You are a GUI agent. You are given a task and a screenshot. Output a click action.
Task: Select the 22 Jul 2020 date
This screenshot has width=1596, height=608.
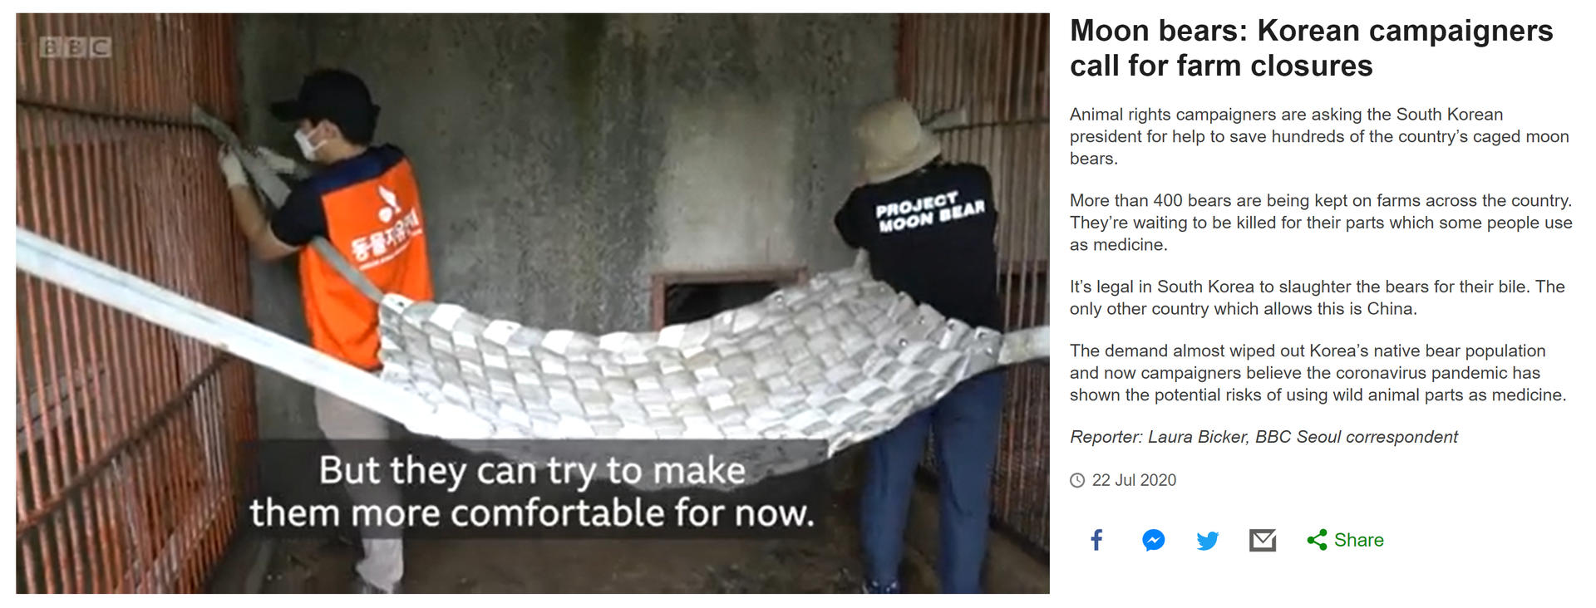[1134, 480]
